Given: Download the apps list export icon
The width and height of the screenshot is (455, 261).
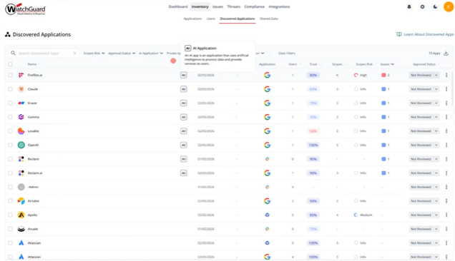Looking at the screenshot, I should 446,53.
